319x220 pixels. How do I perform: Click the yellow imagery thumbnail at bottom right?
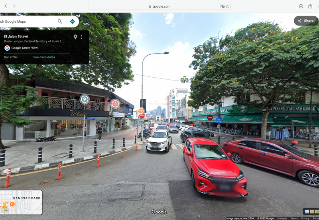[x=312, y=212]
